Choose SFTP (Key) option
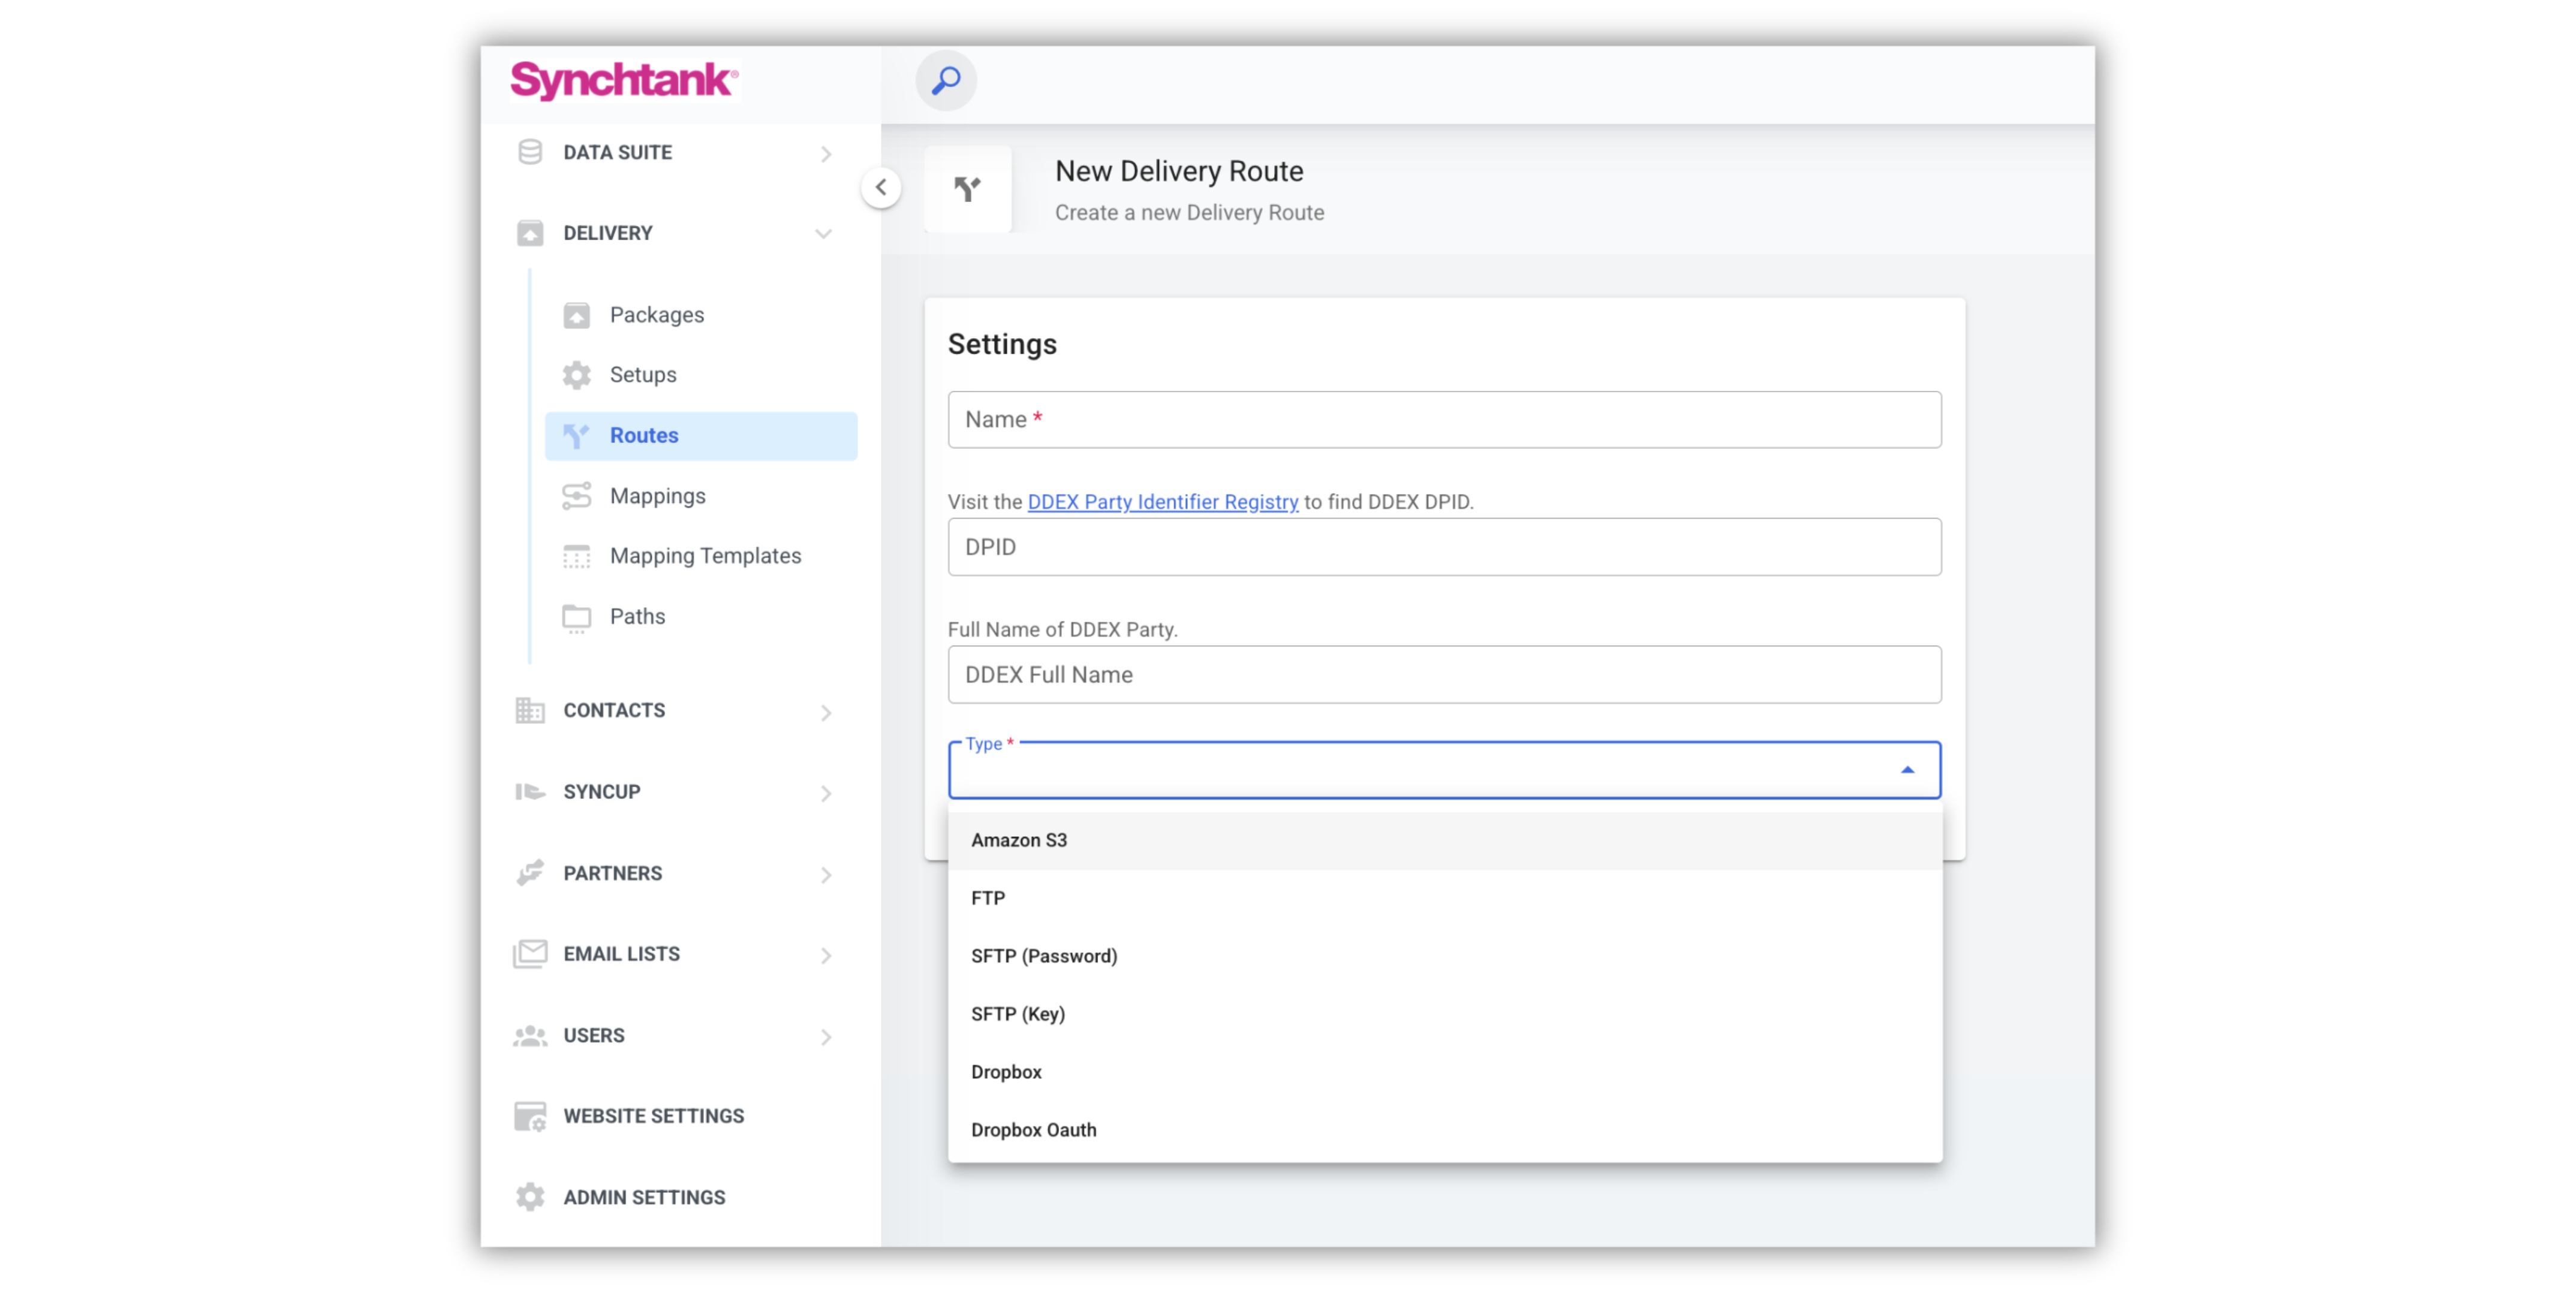This screenshot has width=2576, height=1293. point(1444,1014)
